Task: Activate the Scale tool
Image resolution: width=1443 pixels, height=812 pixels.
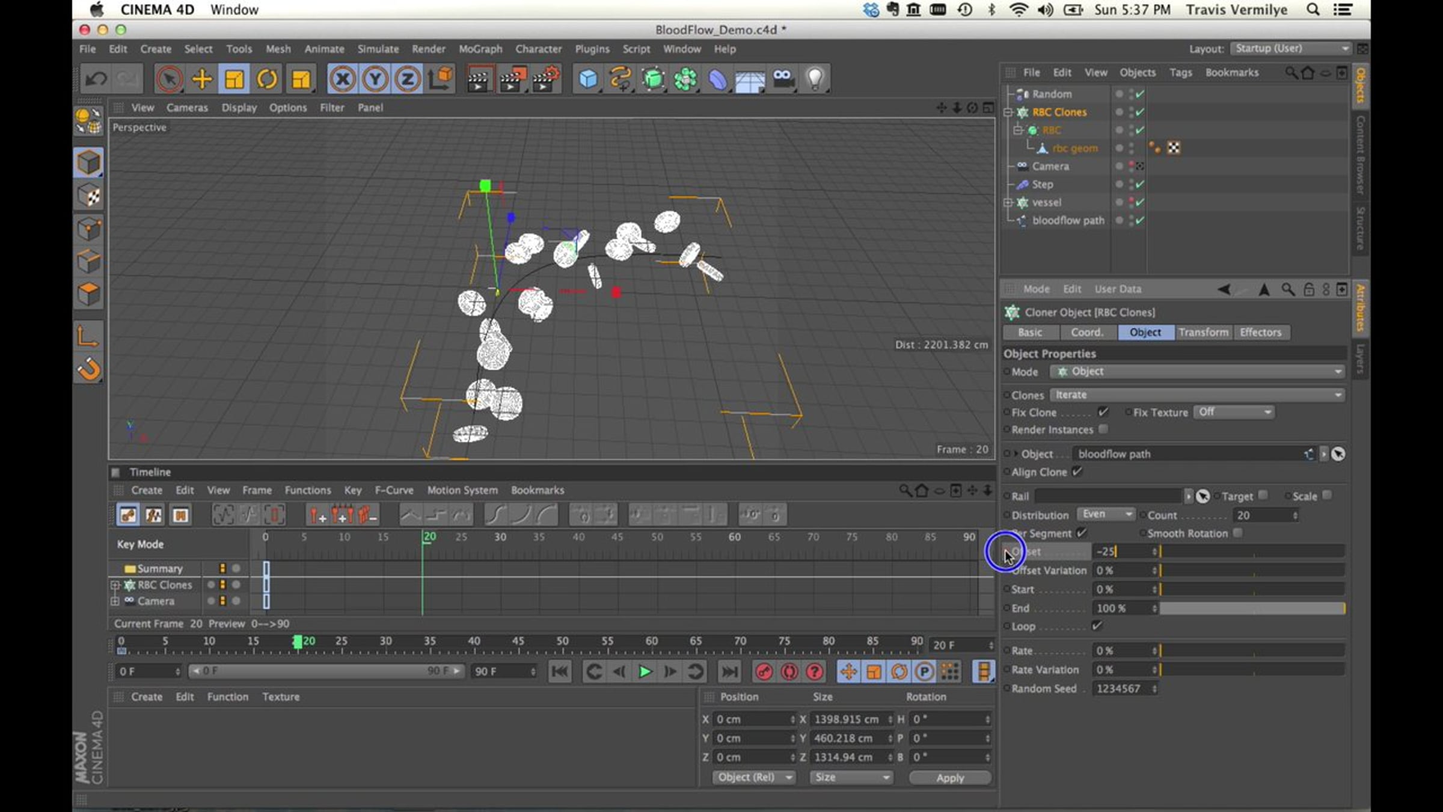Action: point(234,79)
